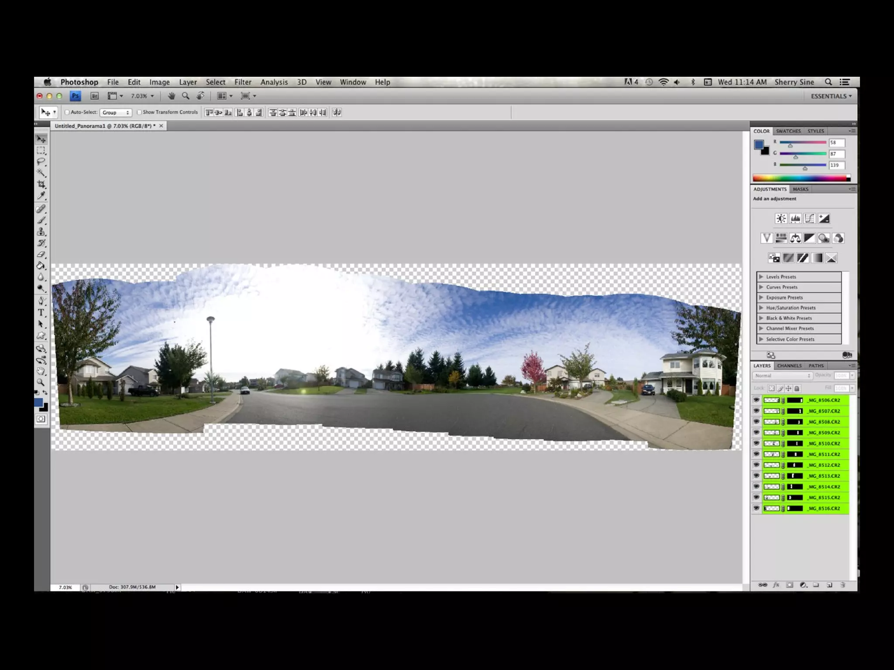Select the Lasso tool

(41, 162)
